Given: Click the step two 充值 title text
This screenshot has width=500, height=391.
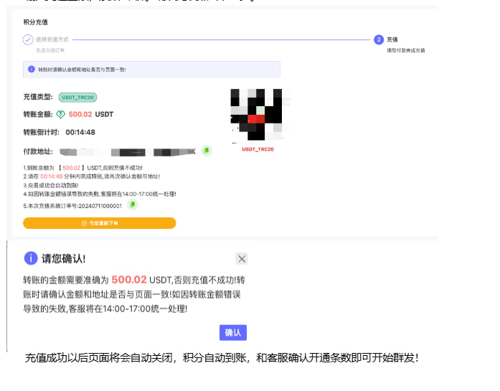Looking at the screenshot, I should pyautogui.click(x=392, y=39).
